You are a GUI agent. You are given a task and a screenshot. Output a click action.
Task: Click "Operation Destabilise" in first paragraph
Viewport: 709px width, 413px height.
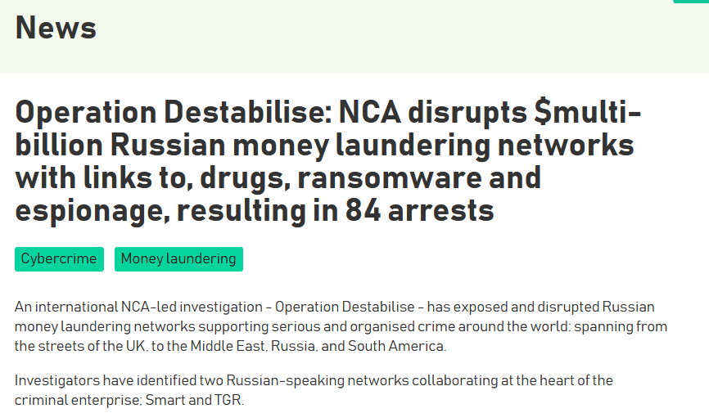[345, 308]
